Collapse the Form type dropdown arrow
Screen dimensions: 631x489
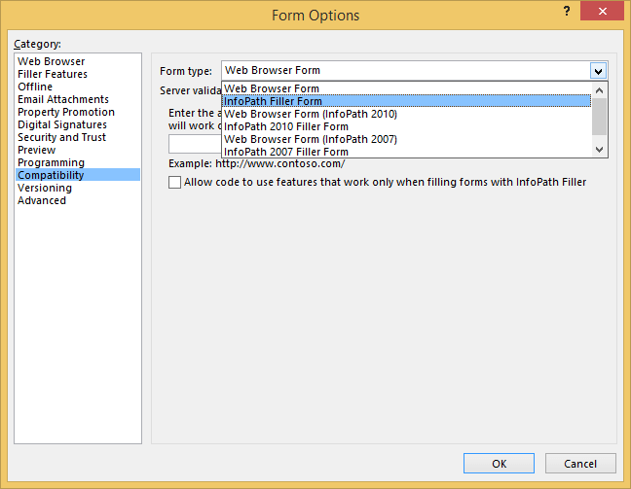pos(598,70)
